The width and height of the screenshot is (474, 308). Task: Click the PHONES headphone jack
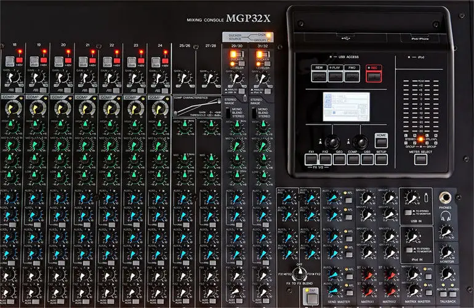tap(445, 198)
